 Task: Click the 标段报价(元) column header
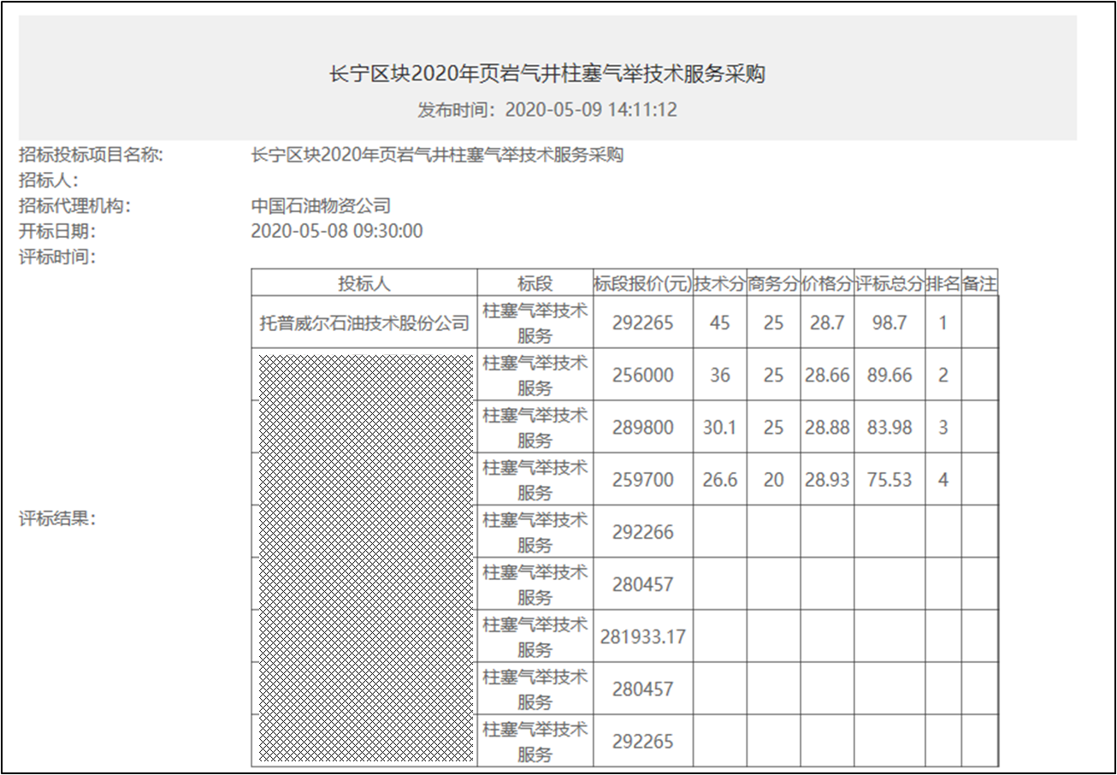pyautogui.click(x=642, y=284)
